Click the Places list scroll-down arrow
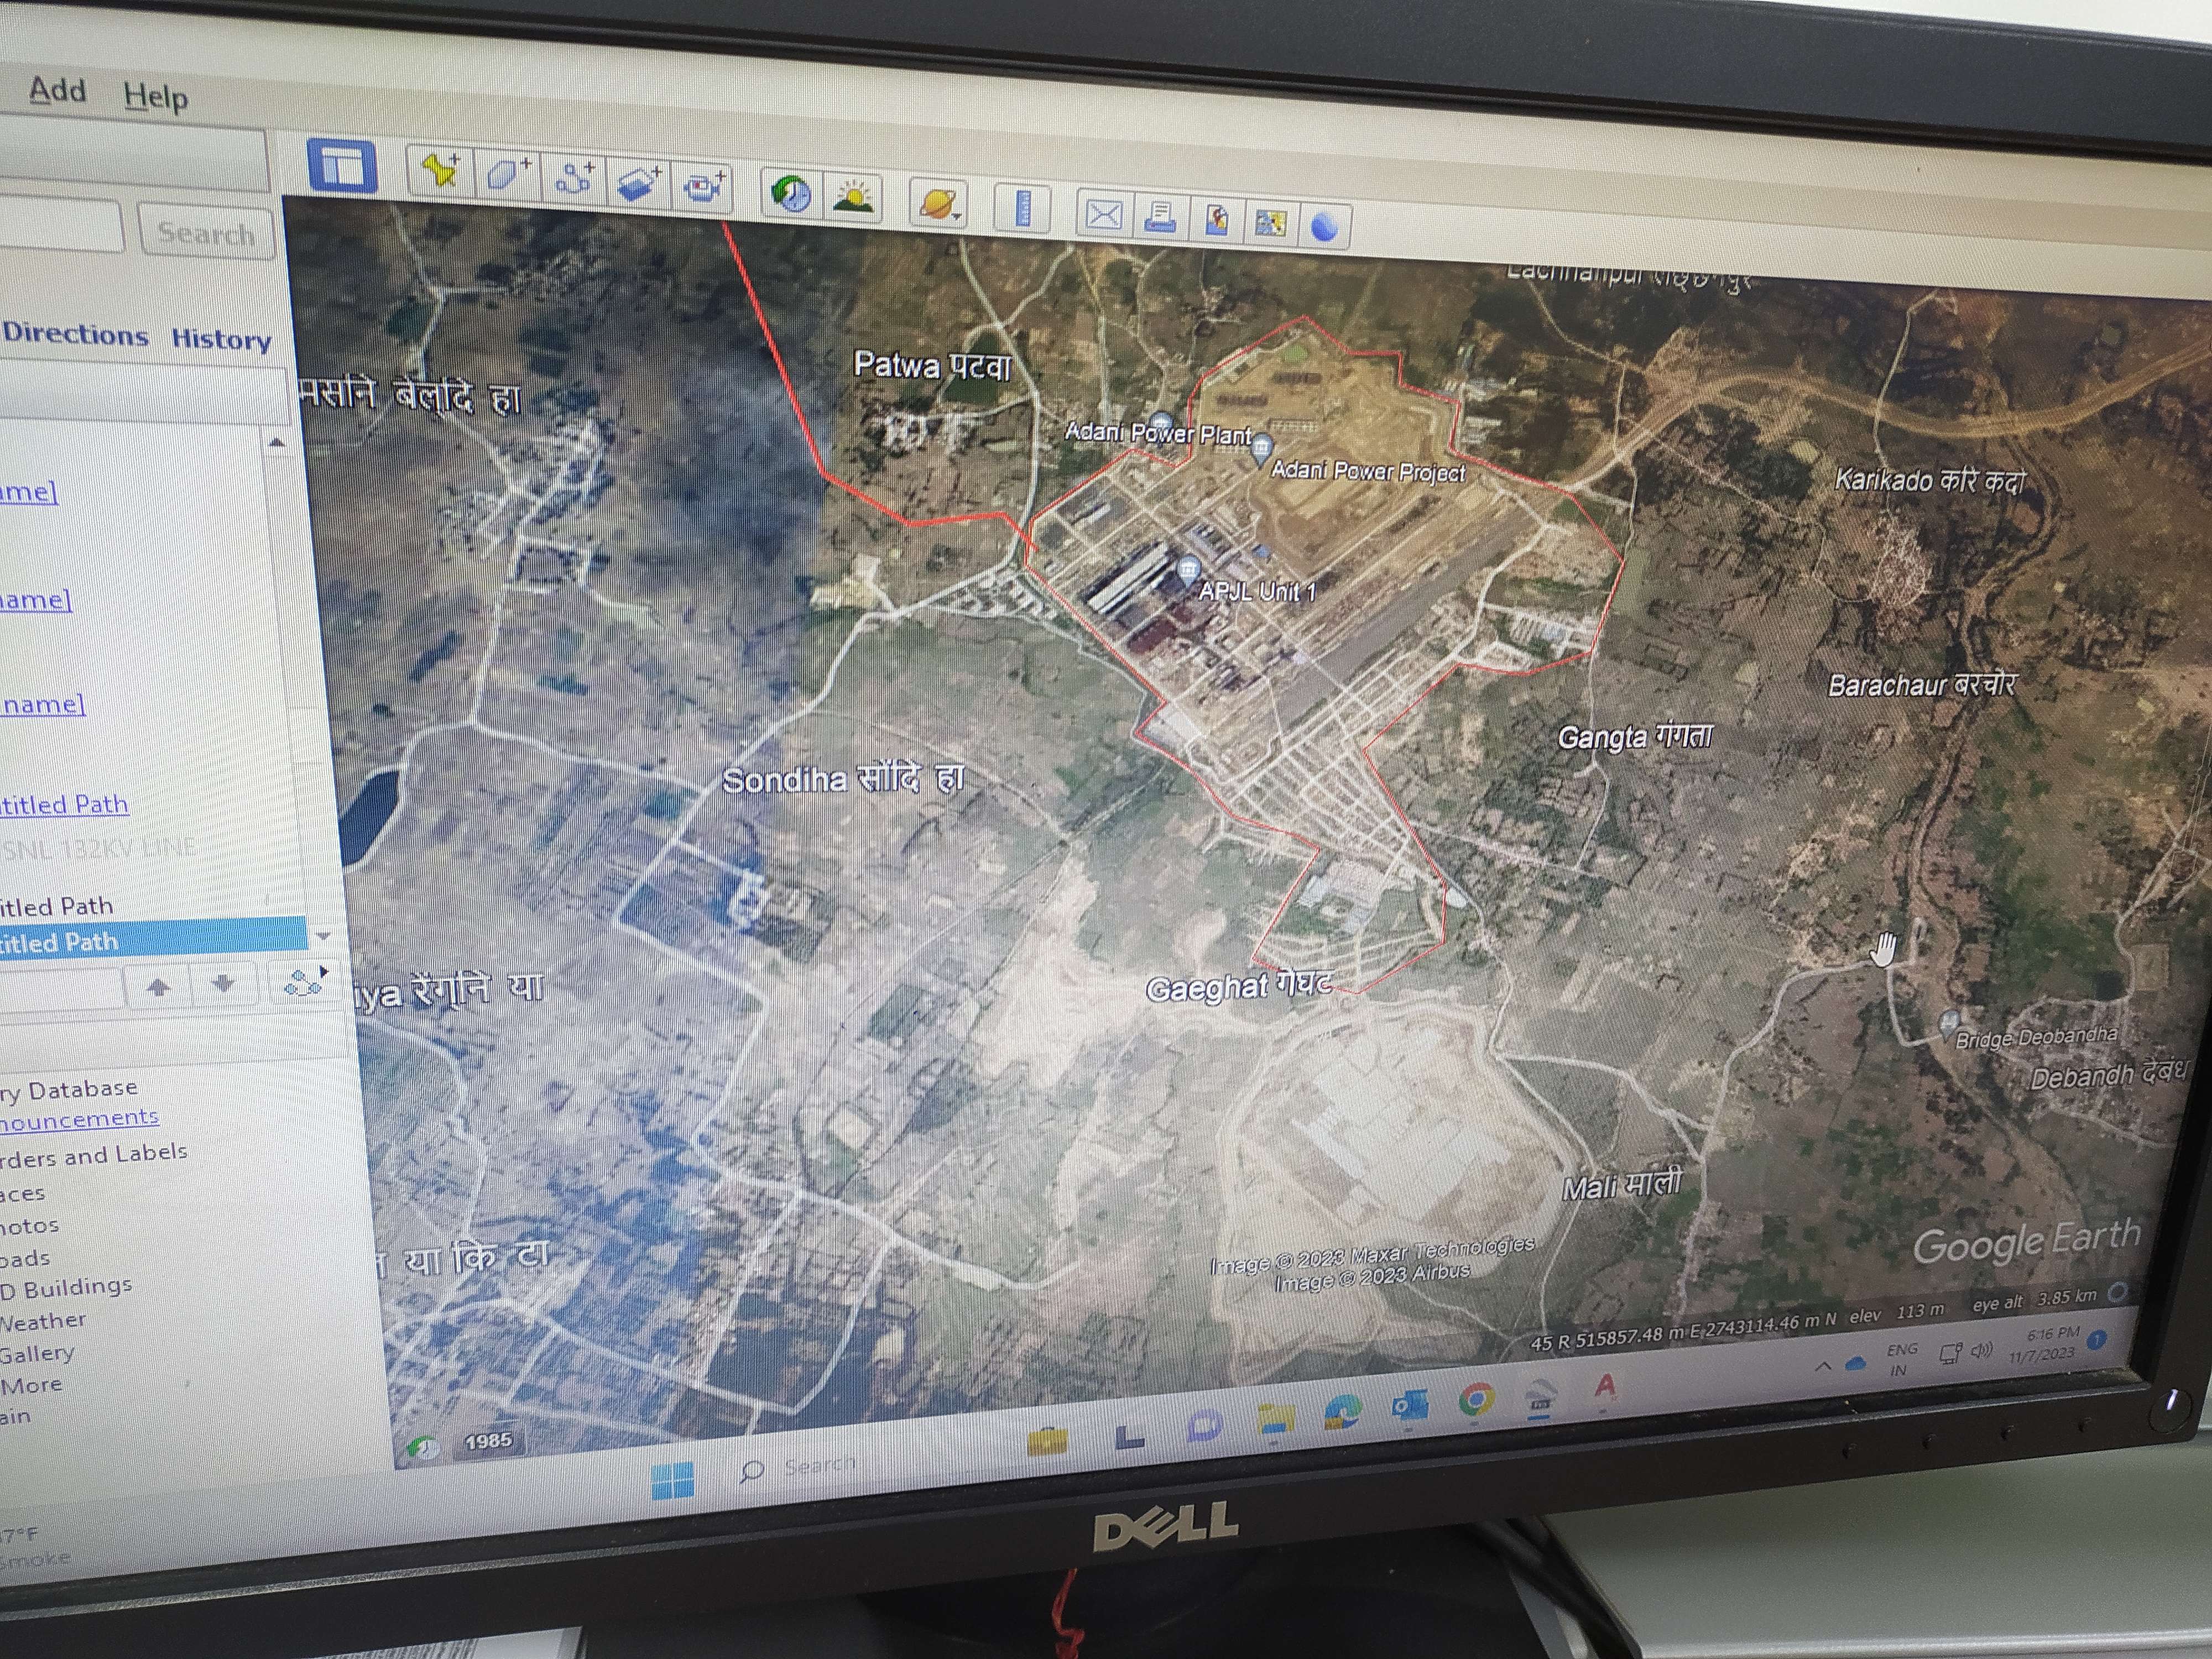Image resolution: width=2212 pixels, height=1659 pixels. pyautogui.click(x=323, y=936)
